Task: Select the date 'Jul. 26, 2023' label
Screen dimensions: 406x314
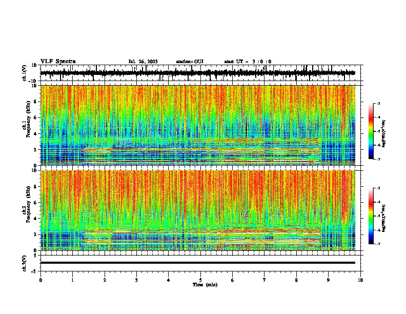Action: [x=143, y=62]
